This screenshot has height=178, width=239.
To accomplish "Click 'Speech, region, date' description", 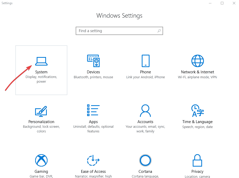I will point(198,127).
